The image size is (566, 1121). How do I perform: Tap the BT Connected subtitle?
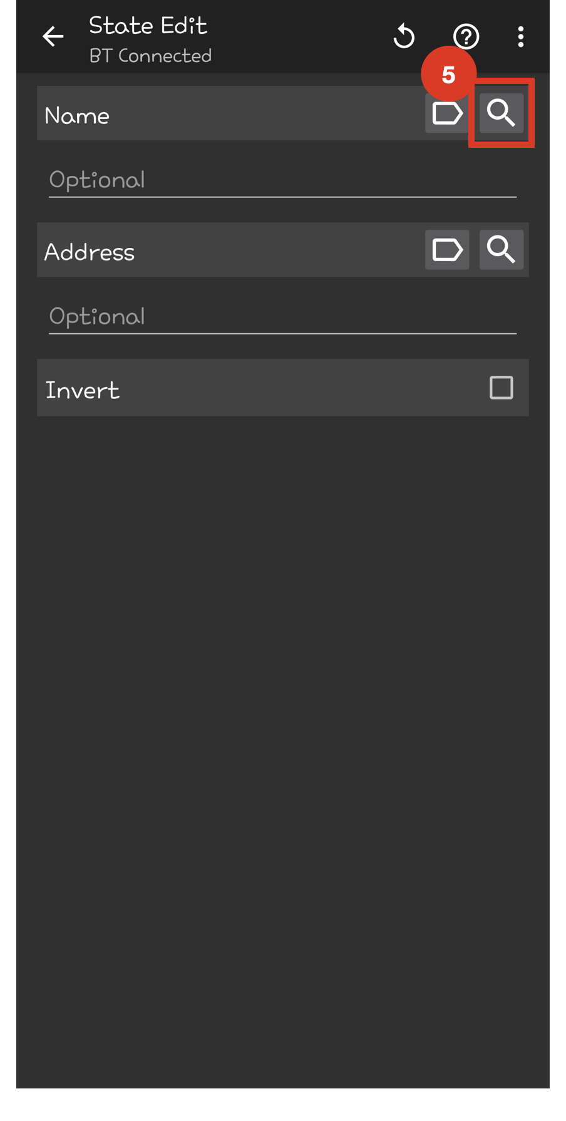(150, 56)
